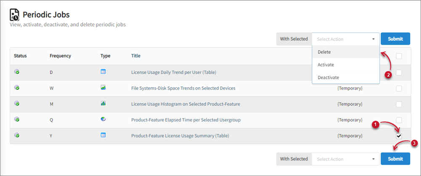The width and height of the screenshot is (421, 176).
Task: Click the Periodic Jobs clock-file icon
Action: pyautogui.click(x=14, y=15)
